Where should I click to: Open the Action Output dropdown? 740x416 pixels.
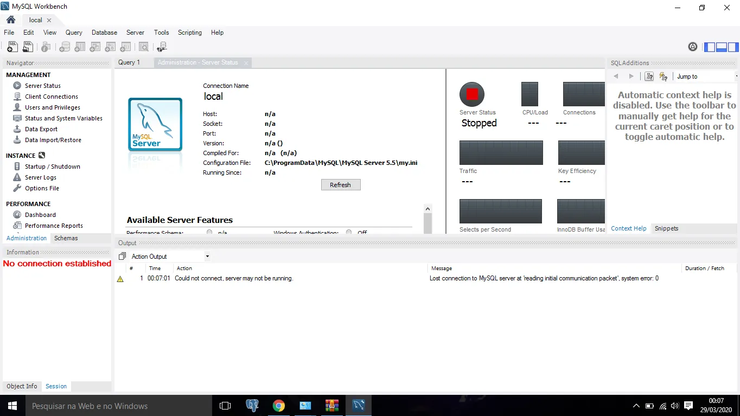point(207,257)
